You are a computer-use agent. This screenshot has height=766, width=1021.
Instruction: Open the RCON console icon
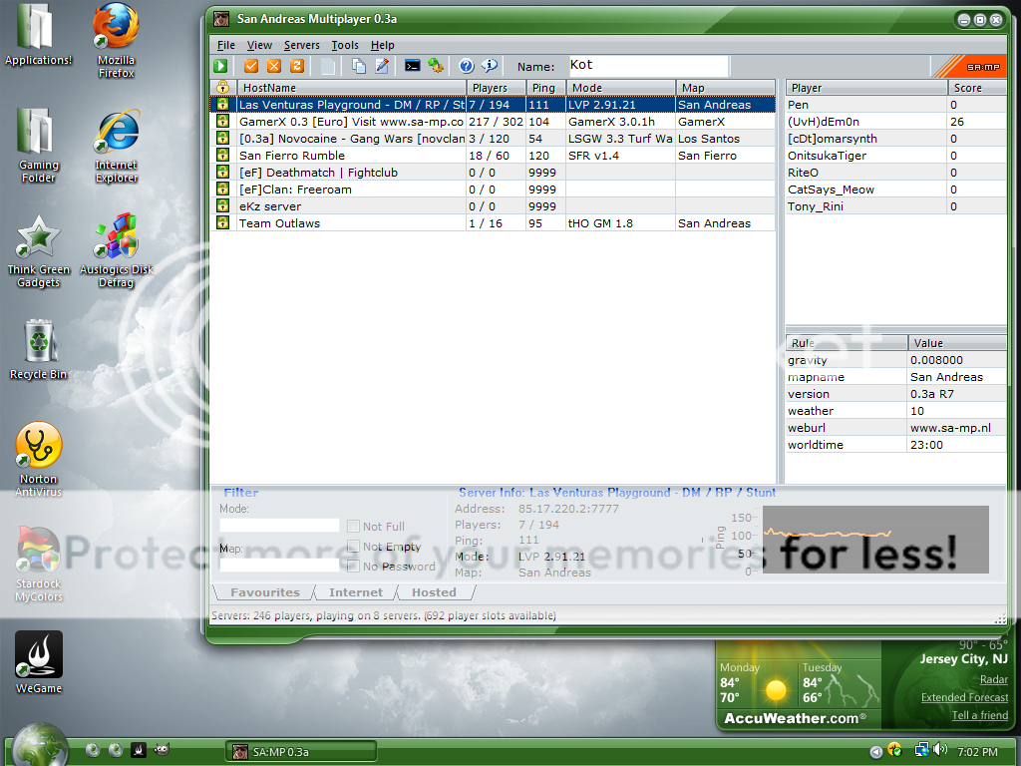(413, 66)
